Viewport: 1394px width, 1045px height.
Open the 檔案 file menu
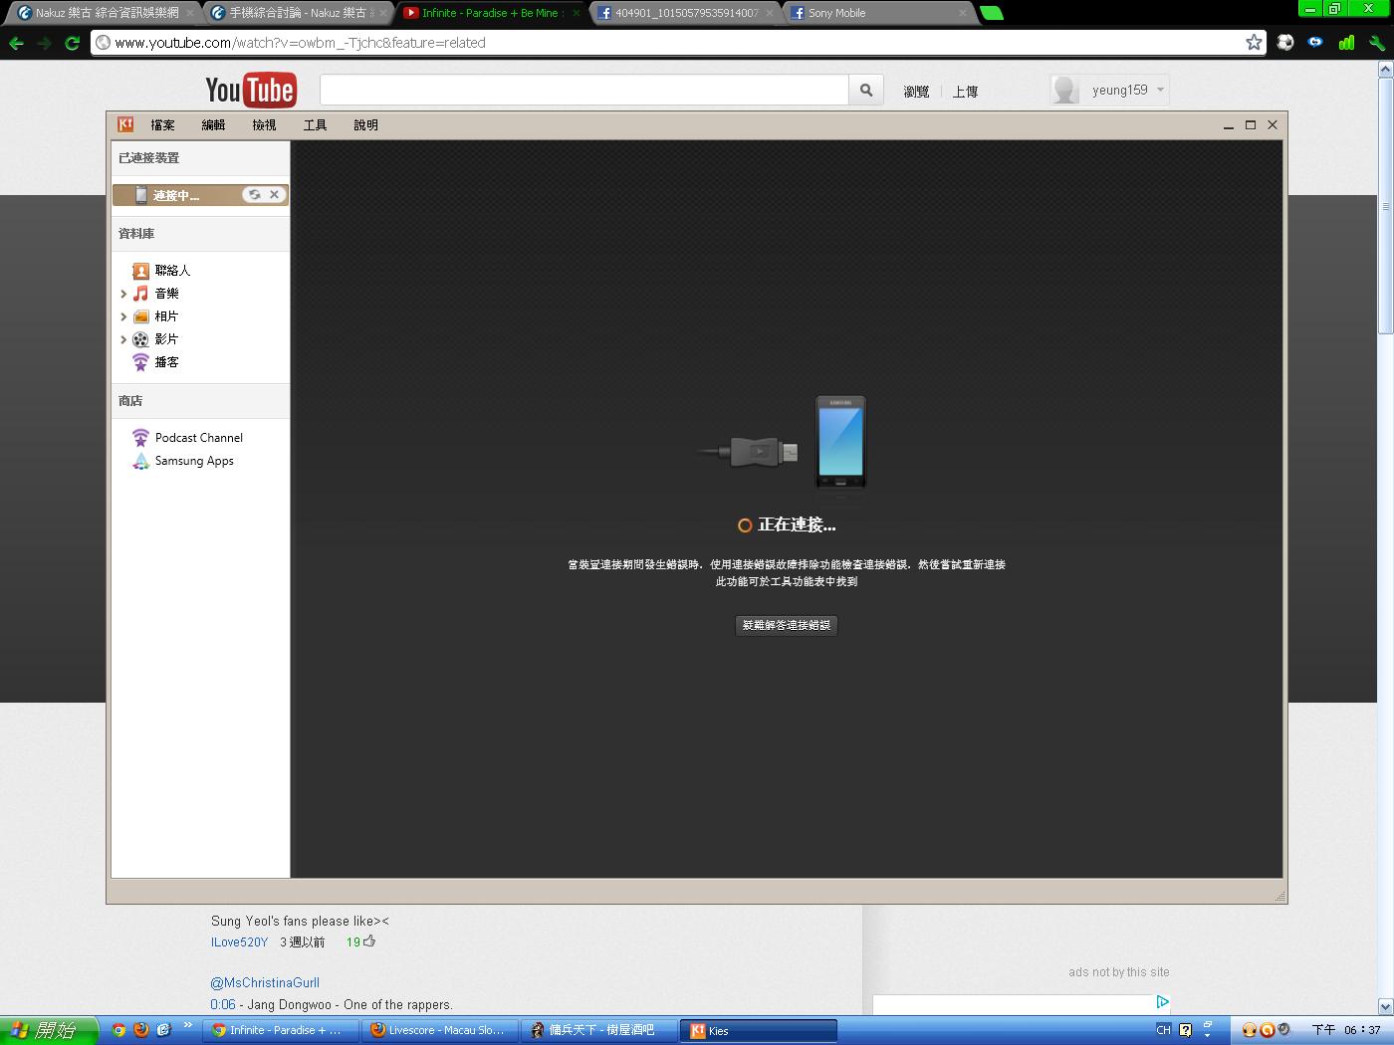pyautogui.click(x=162, y=125)
